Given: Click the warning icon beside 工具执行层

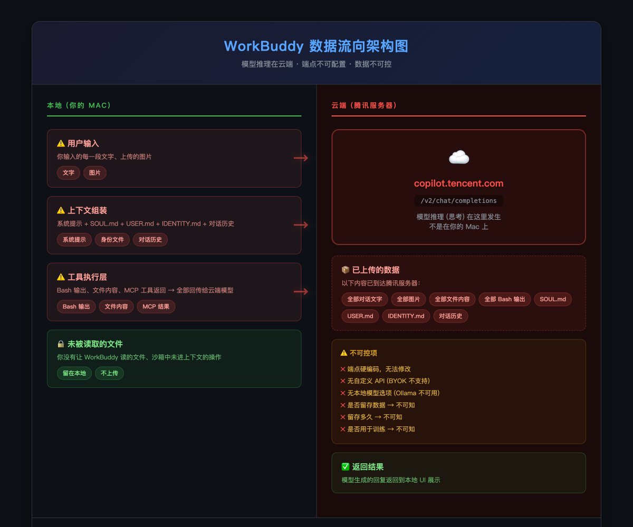Looking at the screenshot, I should pos(61,277).
